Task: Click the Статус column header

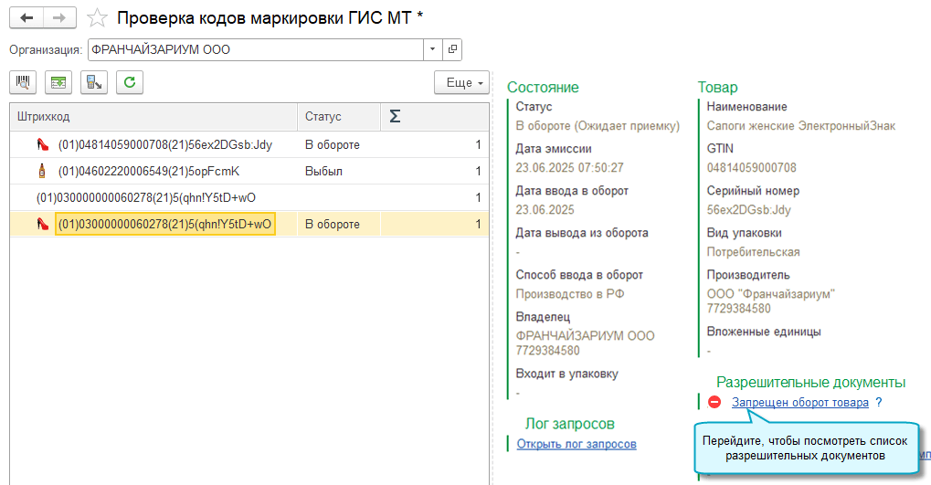Action: click(338, 116)
